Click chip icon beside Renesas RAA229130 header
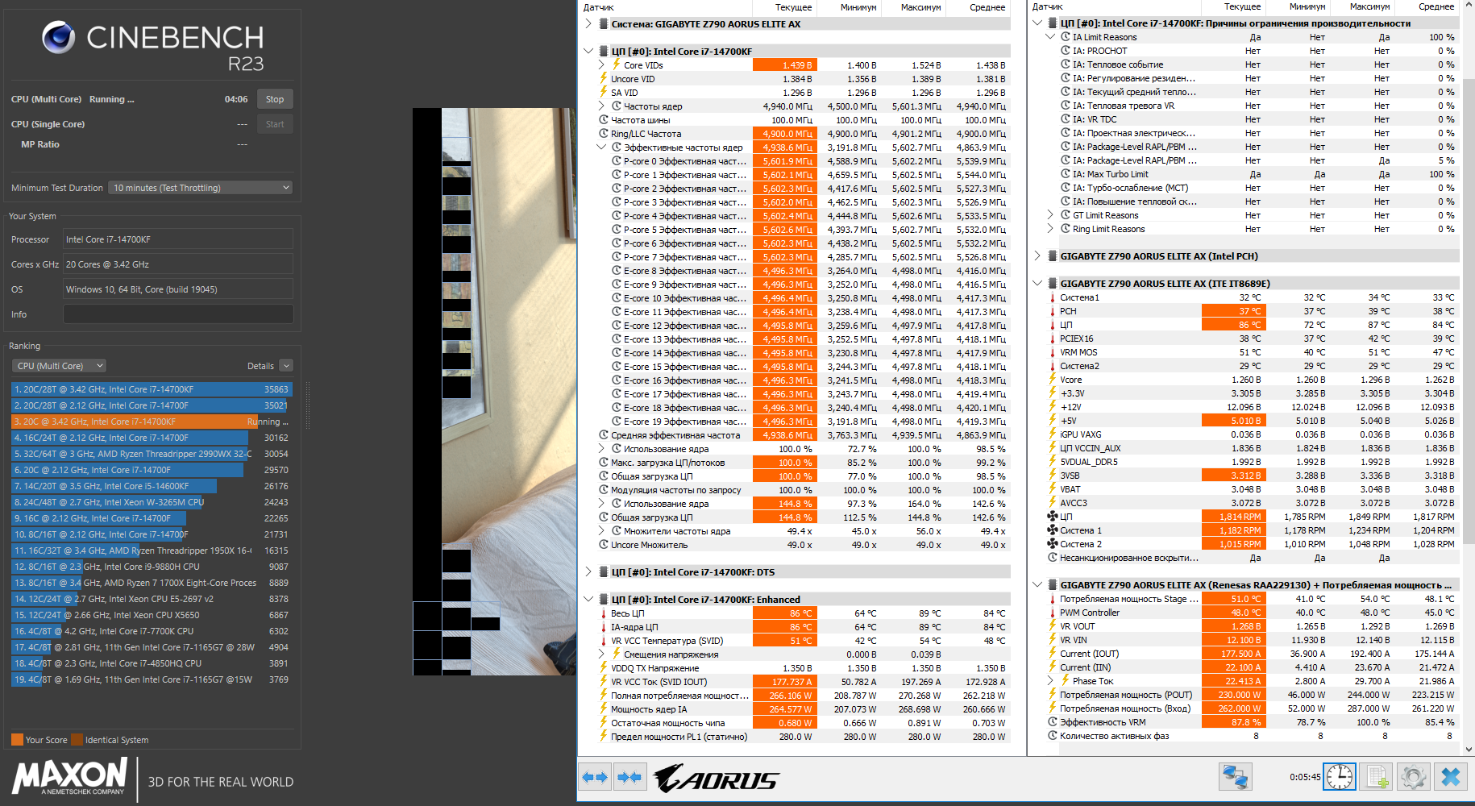1475x806 pixels. [x=1052, y=585]
